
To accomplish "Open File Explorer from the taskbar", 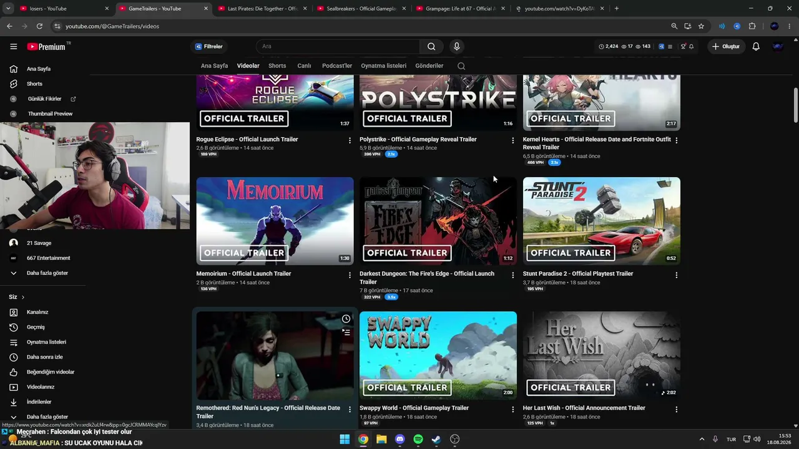I will coord(381,439).
